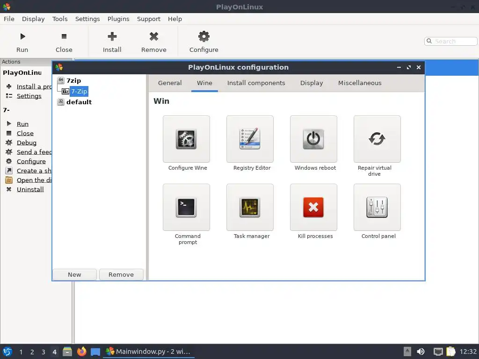
Task: Close the PlayOnLinux configuration window
Action: coord(419,67)
